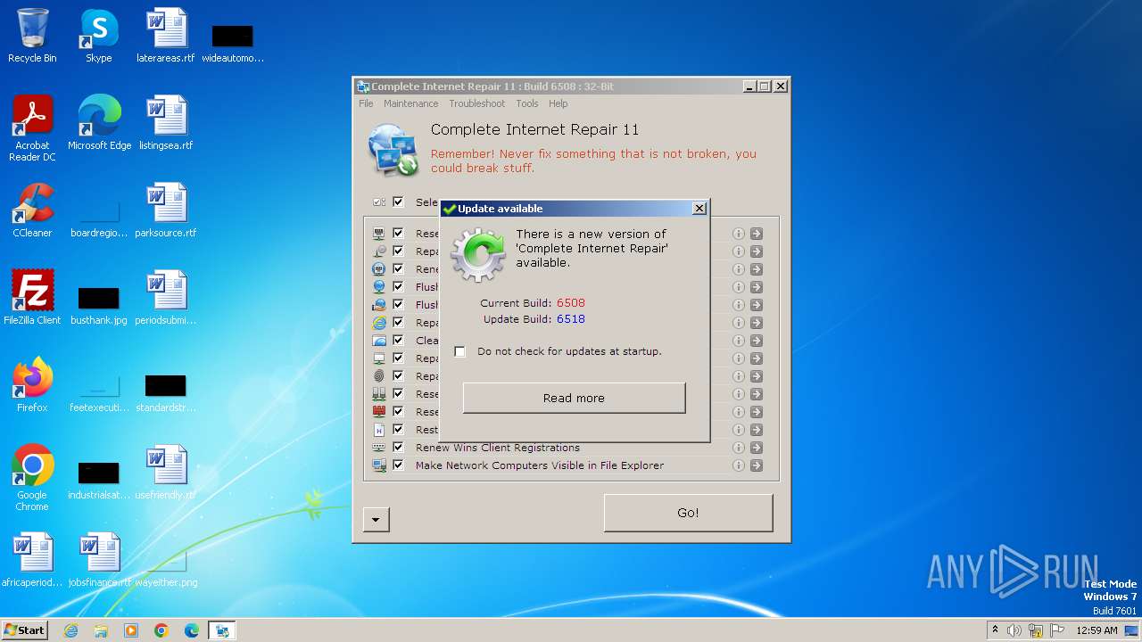Enable Do not check for updates at startup

tap(459, 351)
